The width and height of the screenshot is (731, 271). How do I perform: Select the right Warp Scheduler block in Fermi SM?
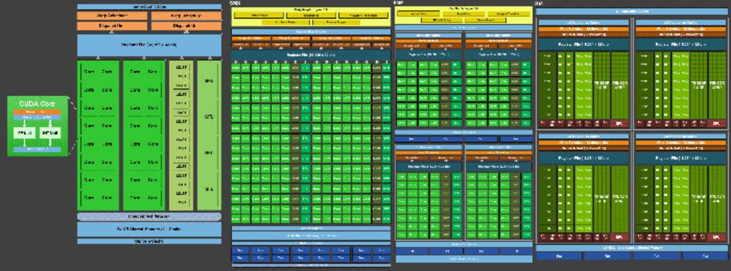click(186, 16)
